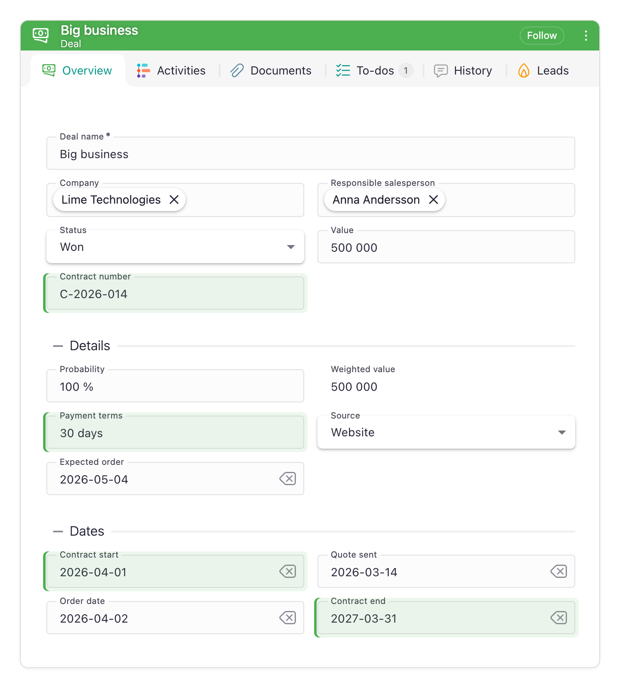Click the Big business header title

[x=99, y=30]
